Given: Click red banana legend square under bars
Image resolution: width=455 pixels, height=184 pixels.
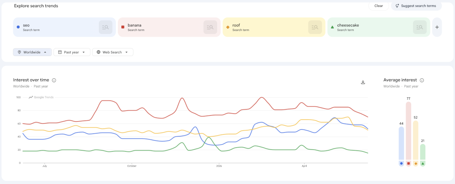Looking at the screenshot, I should coord(408,164).
